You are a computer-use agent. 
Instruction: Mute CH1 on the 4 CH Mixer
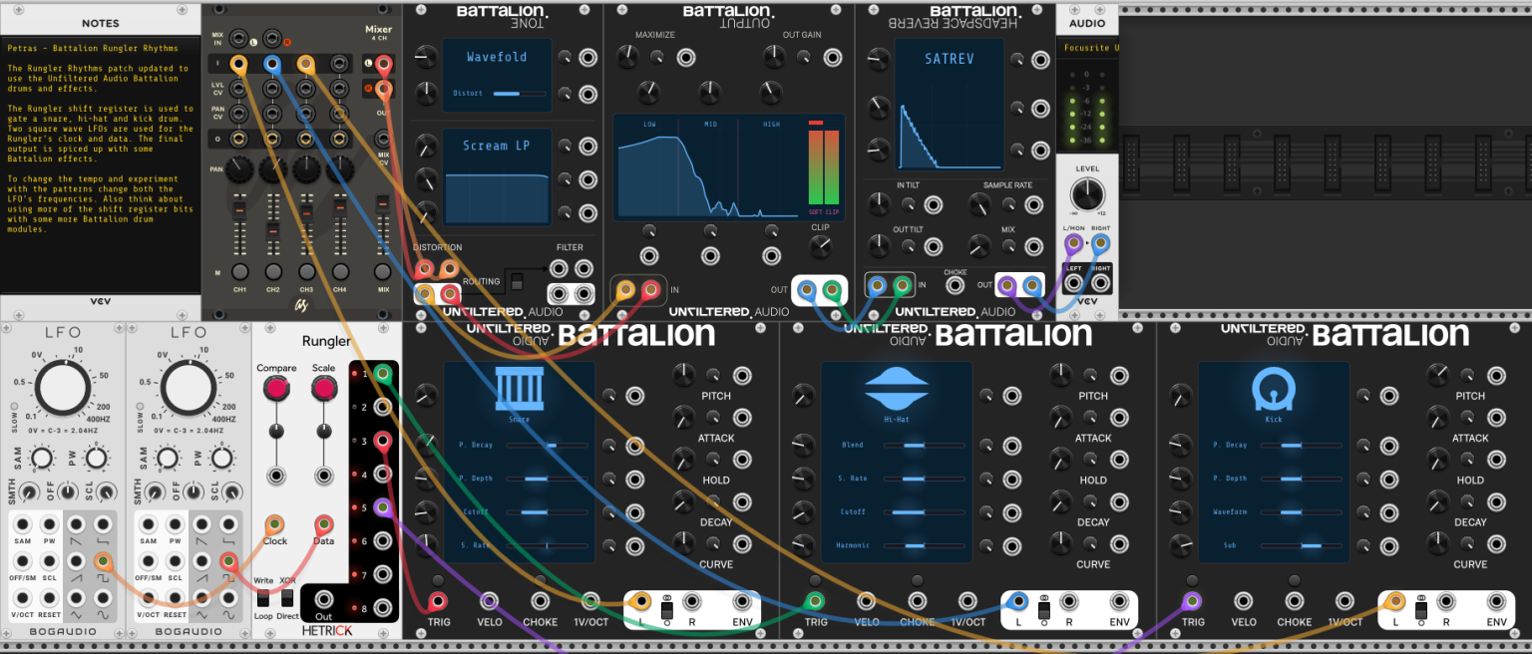pos(239,271)
